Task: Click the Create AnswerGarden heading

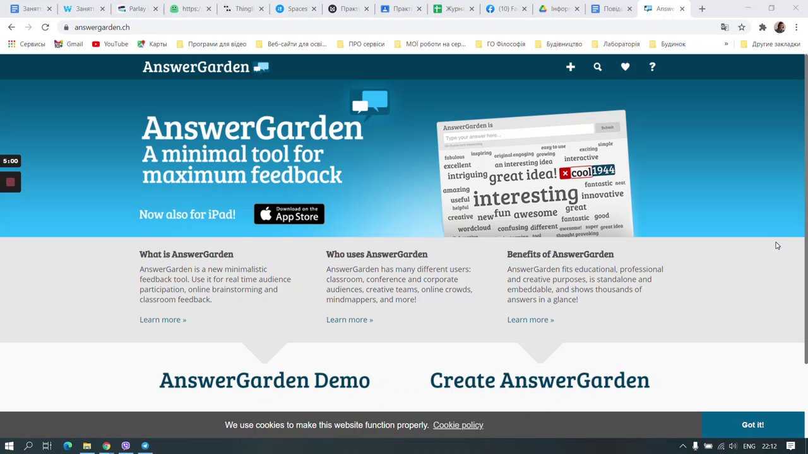Action: [540, 380]
